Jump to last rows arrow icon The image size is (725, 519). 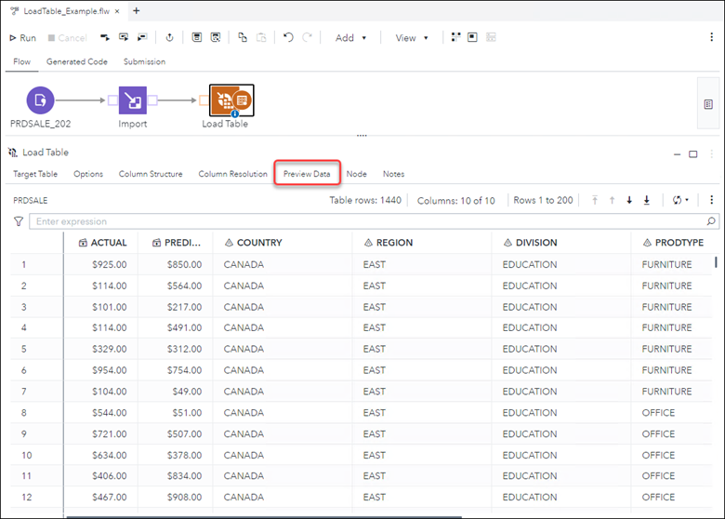[646, 200]
